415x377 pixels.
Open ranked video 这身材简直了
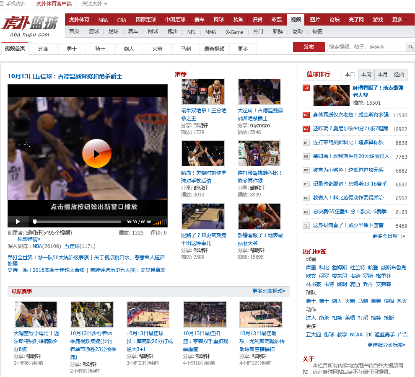coord(348,225)
